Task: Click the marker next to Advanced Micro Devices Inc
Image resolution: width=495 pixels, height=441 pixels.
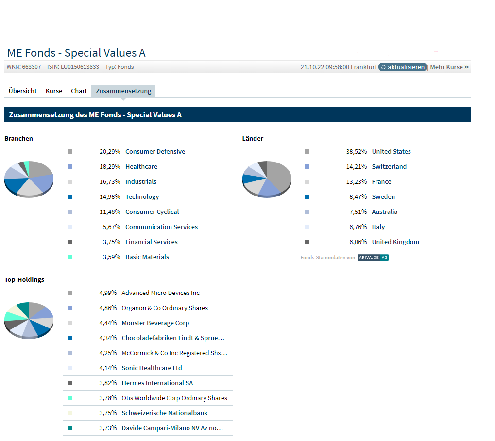Action: pyautogui.click(x=69, y=292)
